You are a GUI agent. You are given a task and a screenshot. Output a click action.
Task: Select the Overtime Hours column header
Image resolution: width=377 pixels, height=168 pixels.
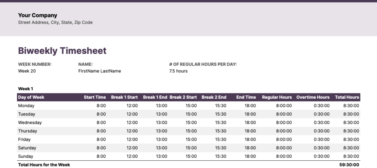pyautogui.click(x=313, y=97)
